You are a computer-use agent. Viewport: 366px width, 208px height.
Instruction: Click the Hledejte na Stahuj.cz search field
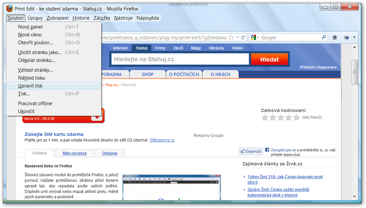click(180, 59)
